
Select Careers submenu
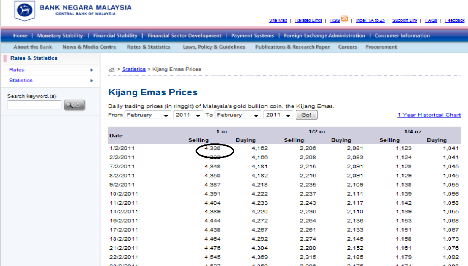coord(348,47)
